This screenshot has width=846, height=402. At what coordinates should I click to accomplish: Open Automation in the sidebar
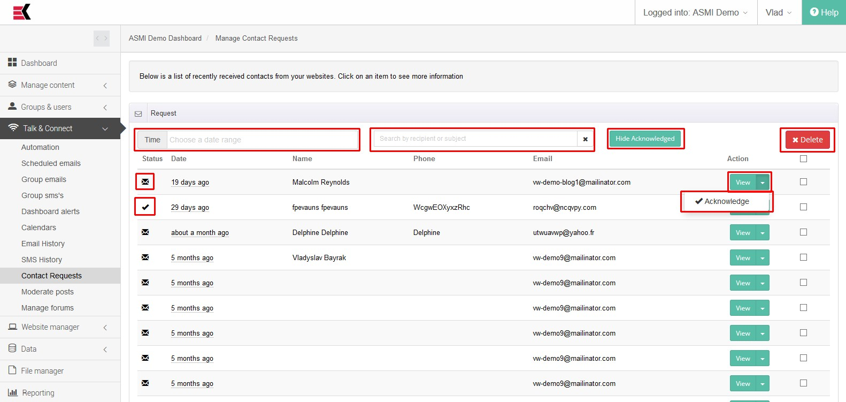click(40, 147)
